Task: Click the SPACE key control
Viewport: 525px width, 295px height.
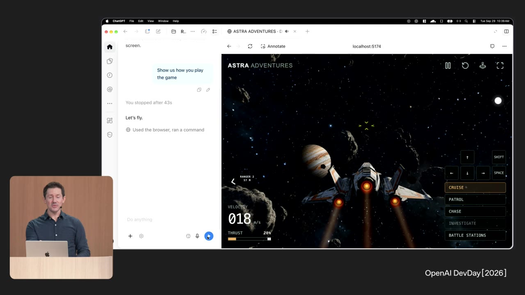Action: tap(499, 173)
